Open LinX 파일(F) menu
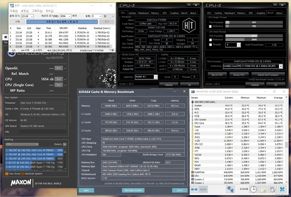Viewport: 291px width, 197px height. tap(14, 11)
